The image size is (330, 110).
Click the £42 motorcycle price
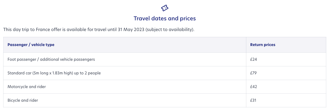(254, 87)
